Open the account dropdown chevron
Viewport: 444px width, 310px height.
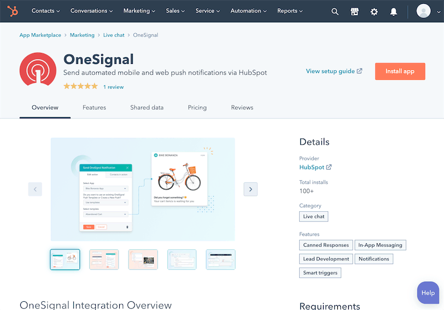pyautogui.click(x=439, y=12)
